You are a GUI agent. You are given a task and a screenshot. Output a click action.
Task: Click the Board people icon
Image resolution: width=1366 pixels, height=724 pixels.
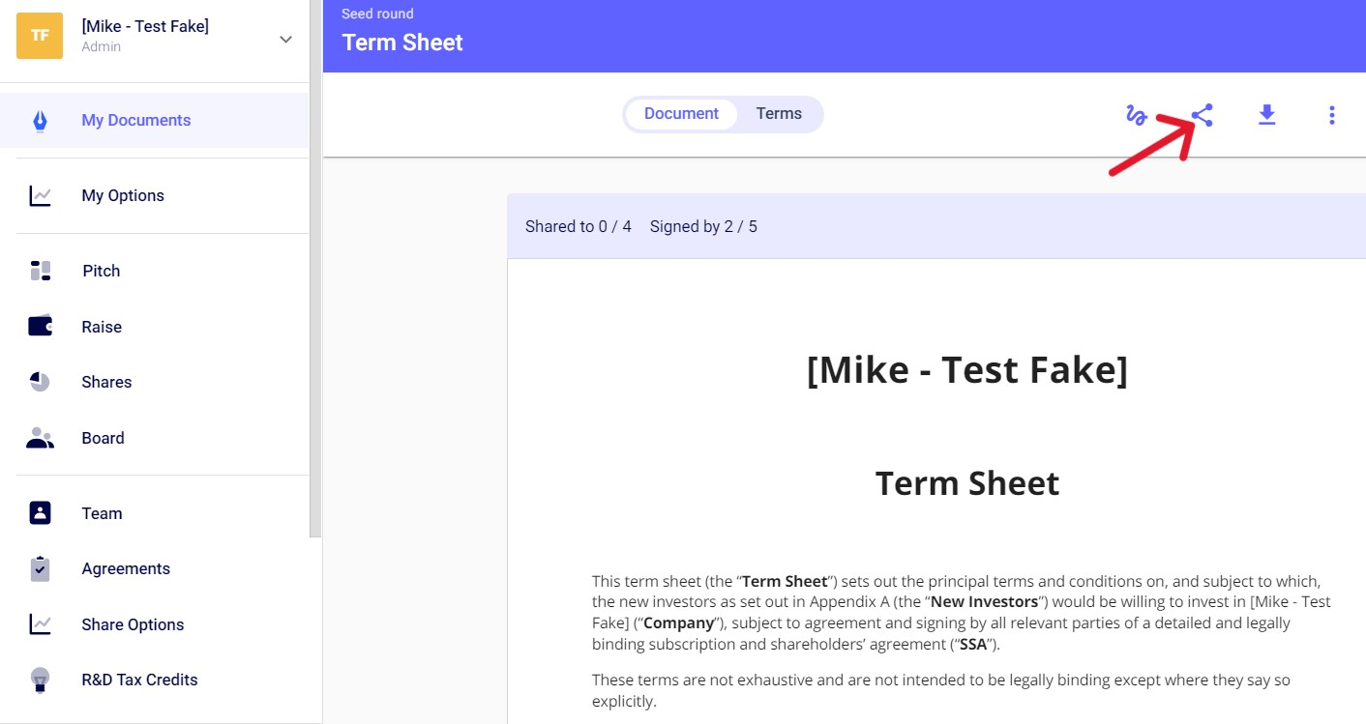pos(40,438)
